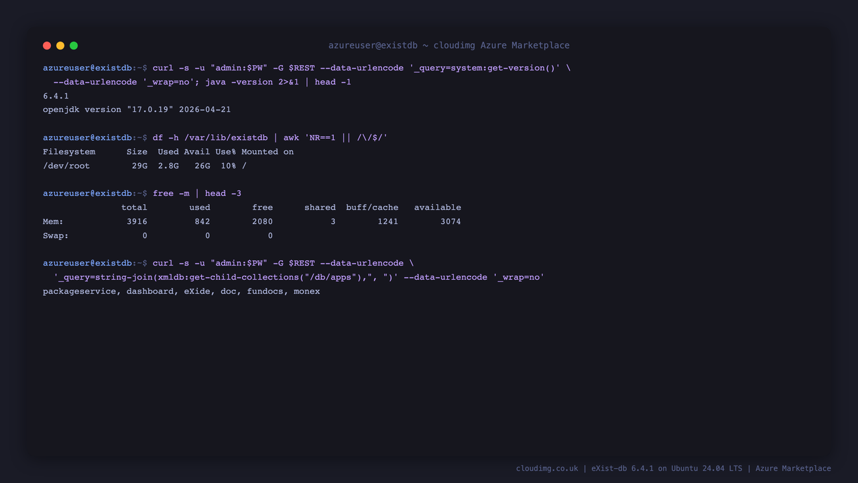Click the '1241' buff/cache value
The image size is (858, 483).
pyautogui.click(x=388, y=221)
